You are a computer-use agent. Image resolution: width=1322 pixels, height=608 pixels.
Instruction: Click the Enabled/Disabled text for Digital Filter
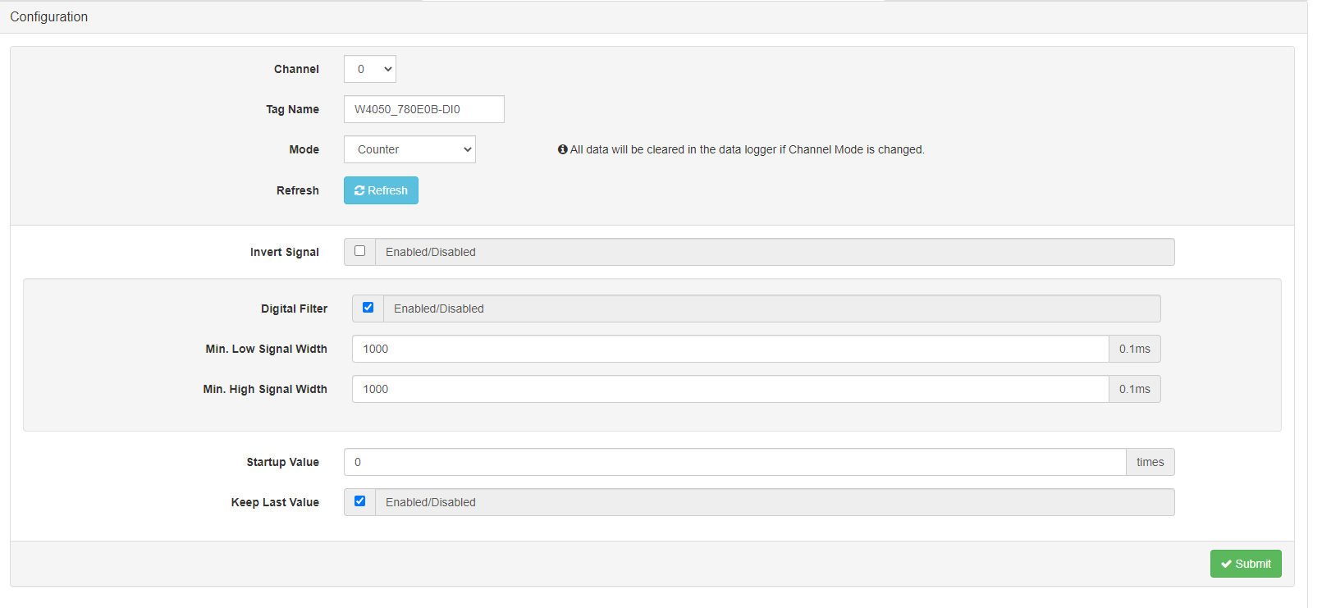(x=439, y=309)
